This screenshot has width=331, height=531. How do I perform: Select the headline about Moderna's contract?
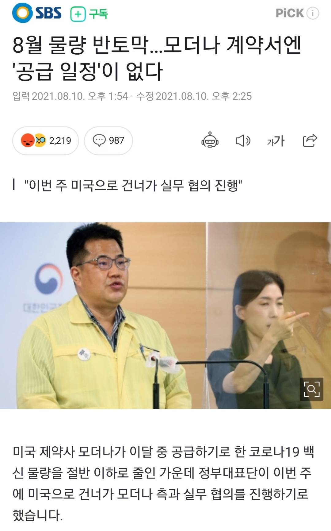click(x=157, y=58)
